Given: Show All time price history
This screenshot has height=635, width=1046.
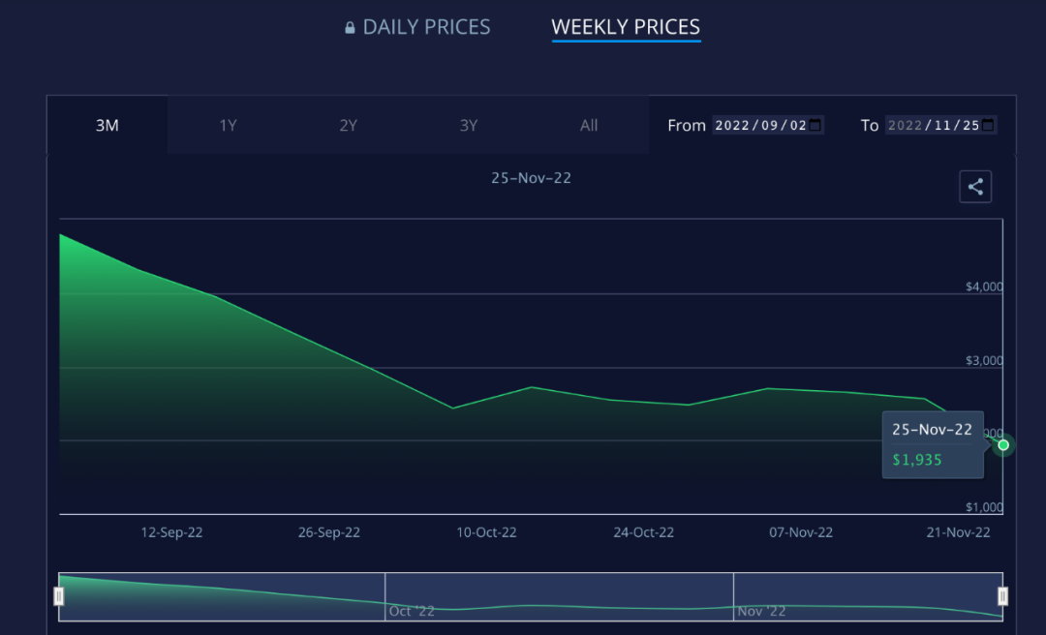Looking at the screenshot, I should pyautogui.click(x=589, y=125).
